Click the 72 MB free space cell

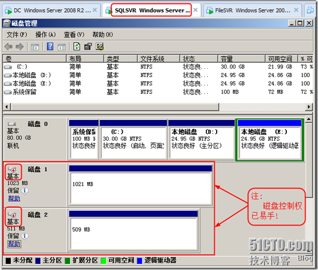(275, 92)
